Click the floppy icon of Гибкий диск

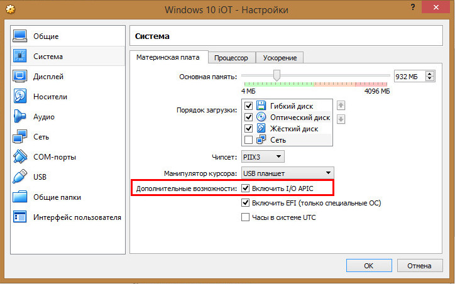(x=261, y=106)
